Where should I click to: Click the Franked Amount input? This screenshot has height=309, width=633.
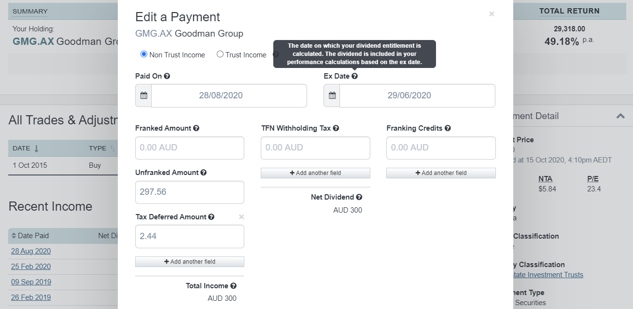(190, 148)
